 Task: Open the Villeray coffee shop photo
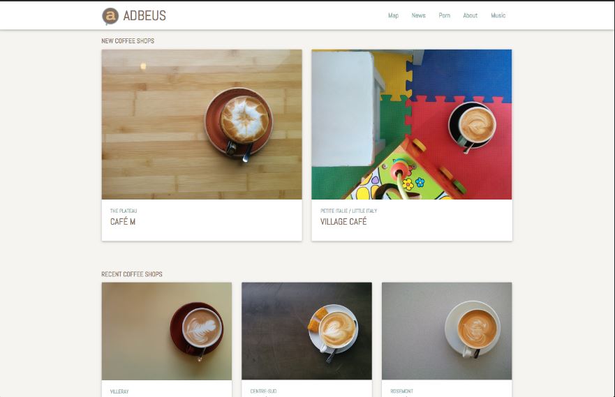click(x=167, y=331)
